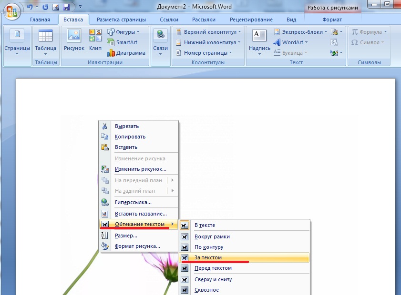Open the Формат picture tools tab
401x295 pixels.
(x=332, y=20)
